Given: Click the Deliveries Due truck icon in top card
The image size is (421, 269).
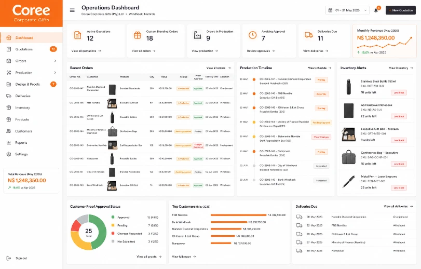Looking at the screenshot, I should tap(309, 35).
